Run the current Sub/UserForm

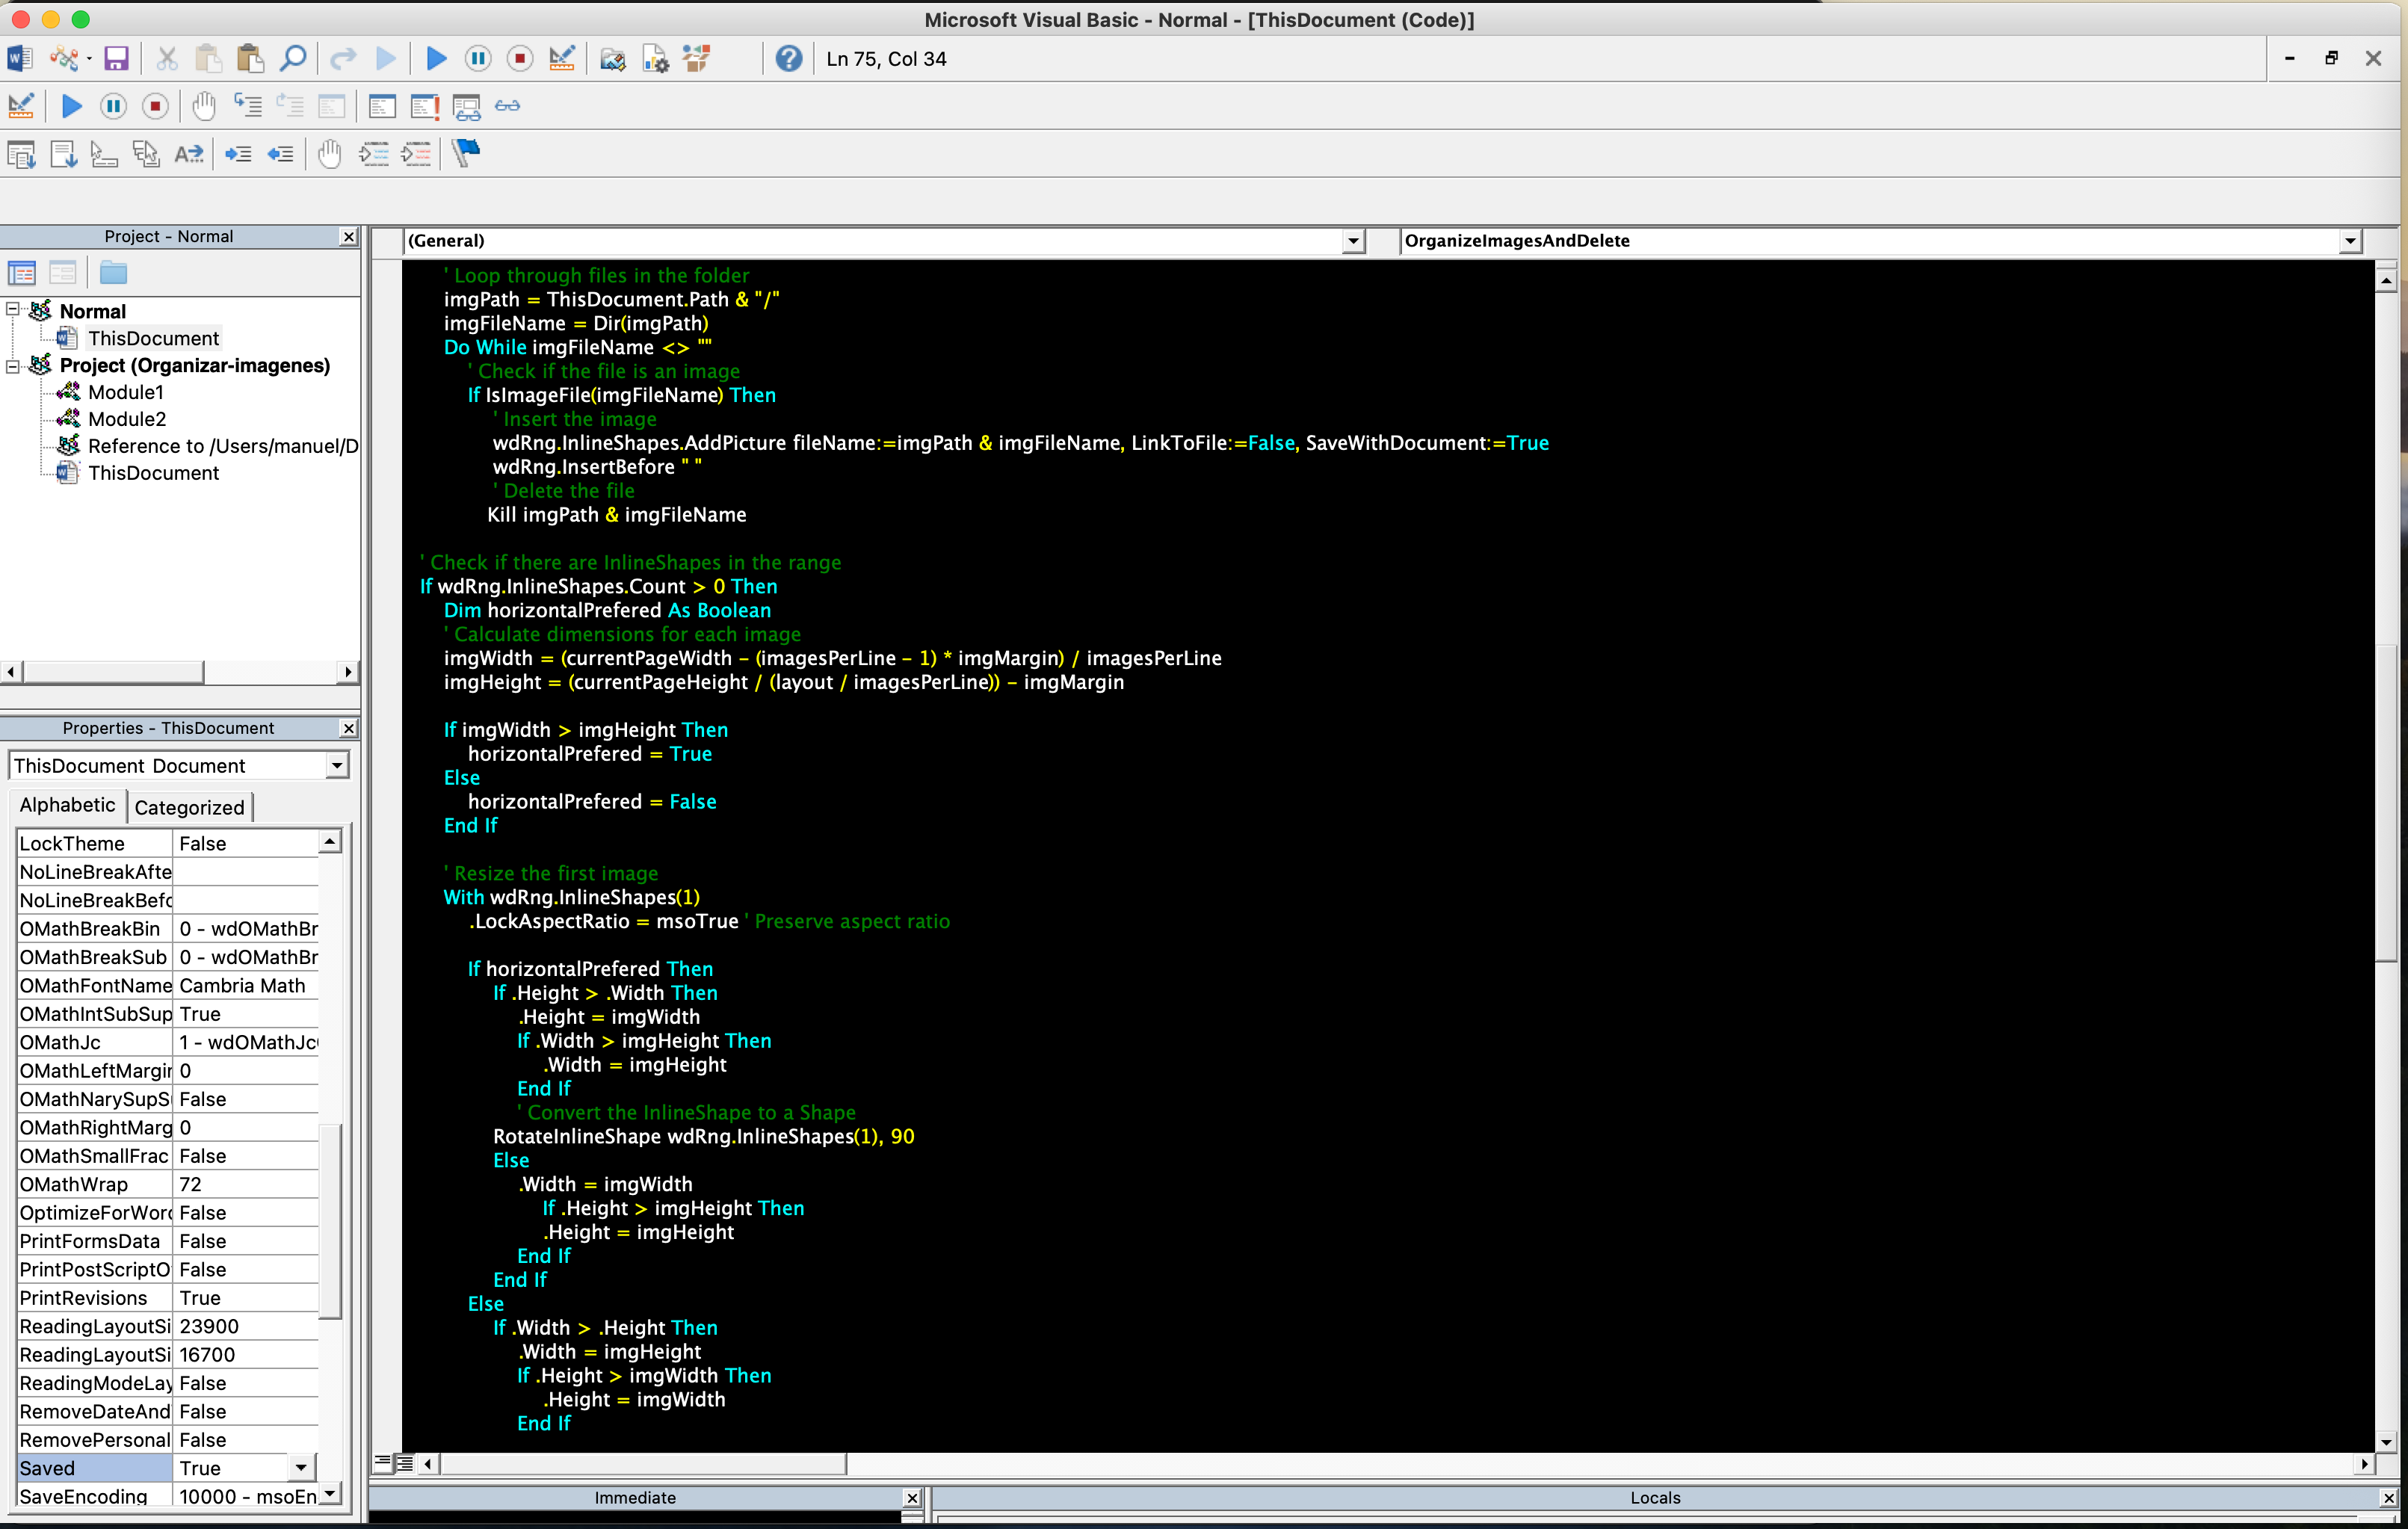pos(436,58)
